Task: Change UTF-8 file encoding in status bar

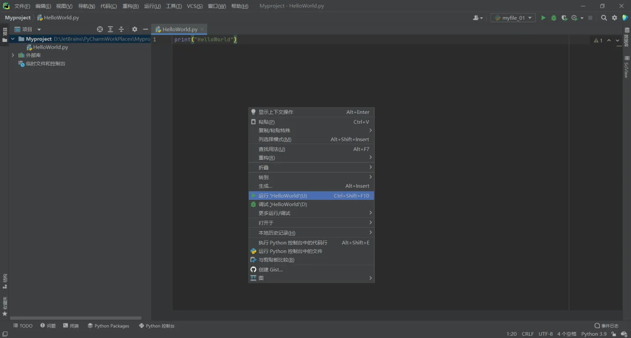Action: (x=546, y=334)
